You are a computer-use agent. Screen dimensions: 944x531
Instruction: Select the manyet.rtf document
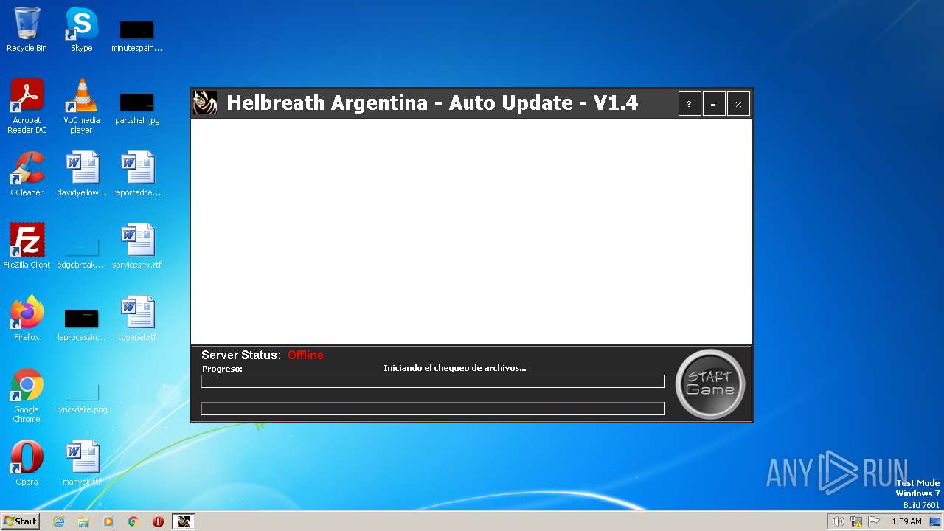82,463
